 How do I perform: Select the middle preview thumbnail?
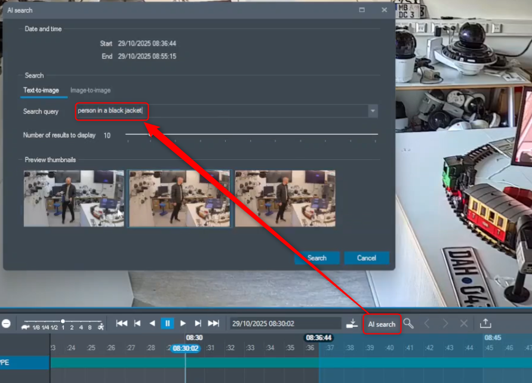click(x=180, y=199)
